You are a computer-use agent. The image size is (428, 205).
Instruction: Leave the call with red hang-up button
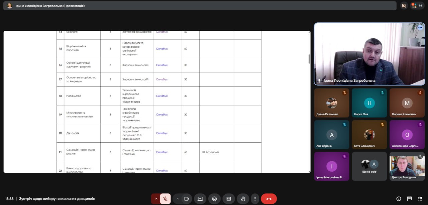(x=269, y=199)
